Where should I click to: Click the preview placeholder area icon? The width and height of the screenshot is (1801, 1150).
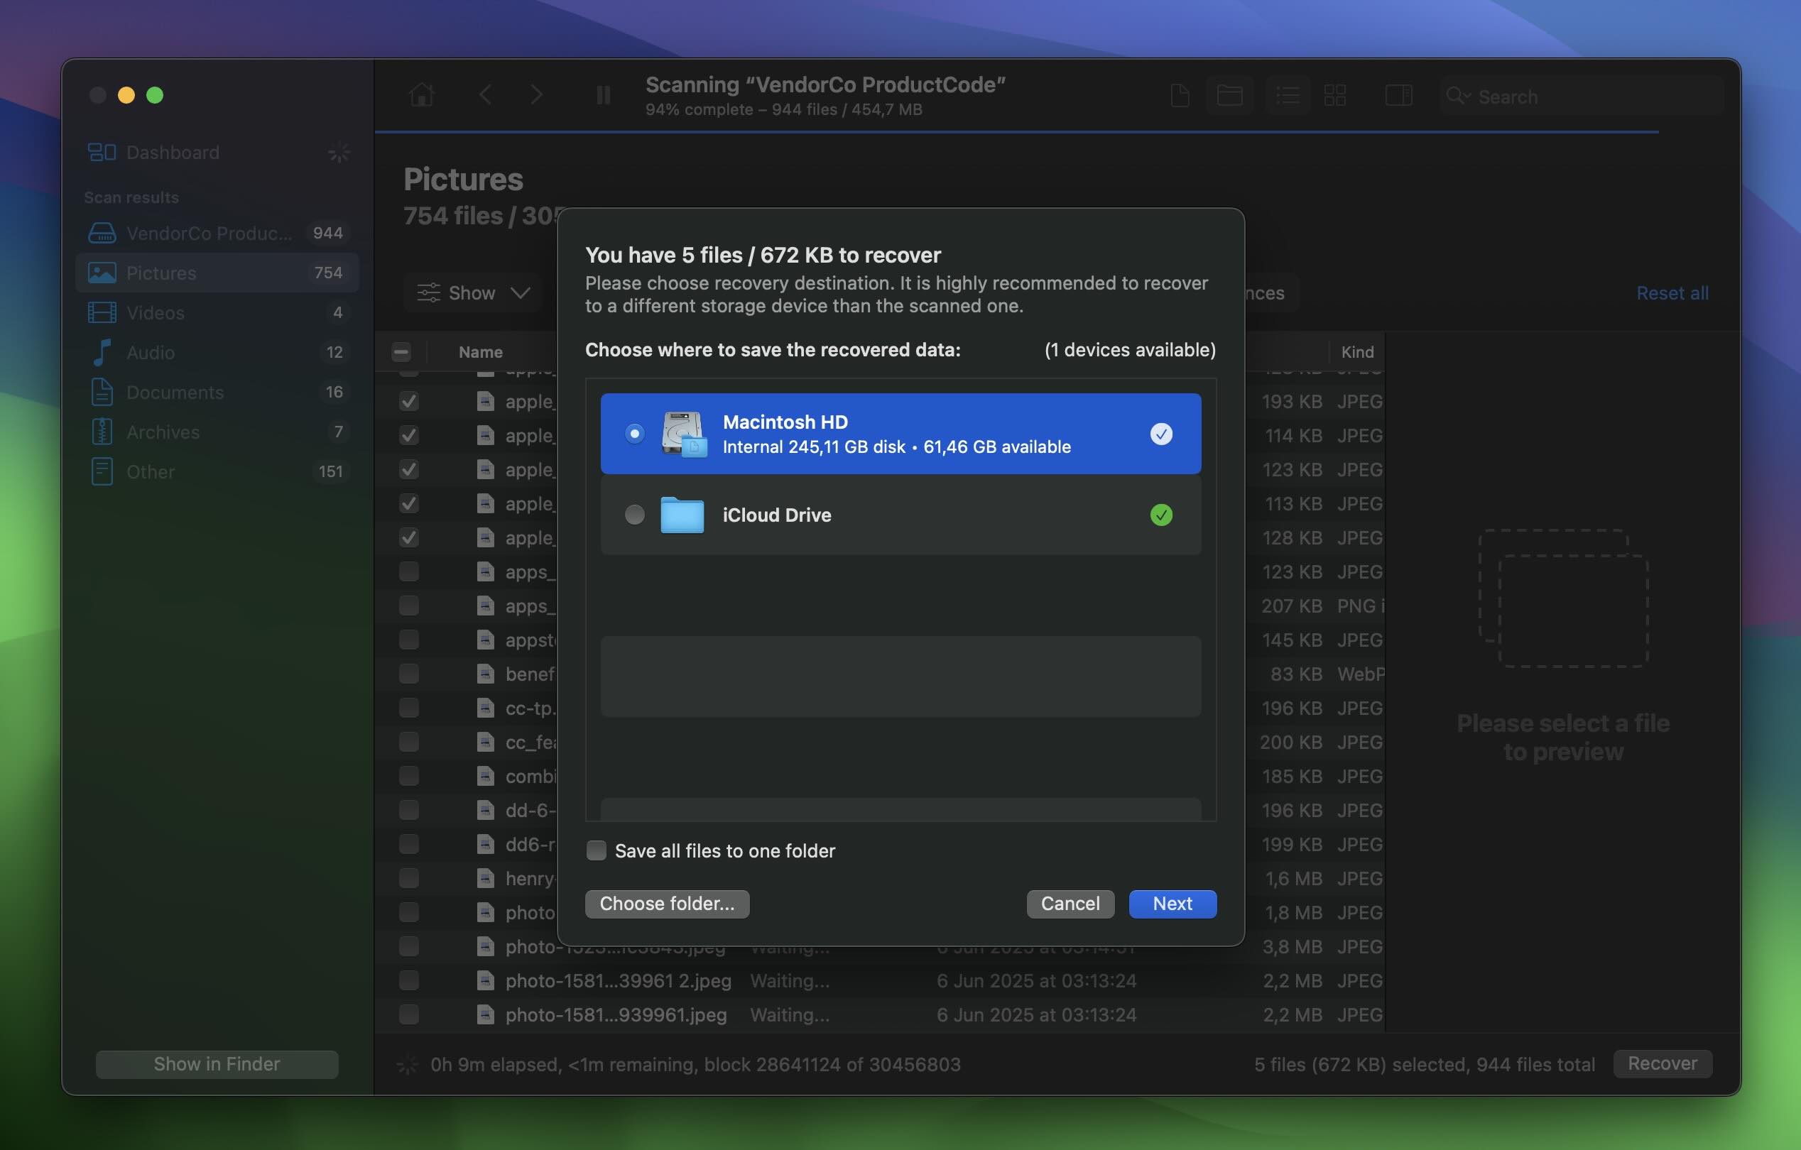[1563, 598]
